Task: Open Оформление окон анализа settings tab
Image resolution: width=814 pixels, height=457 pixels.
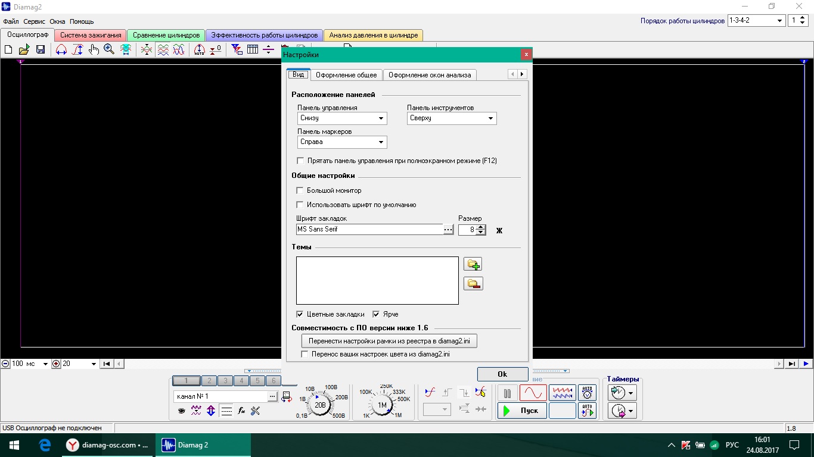Action: point(430,75)
